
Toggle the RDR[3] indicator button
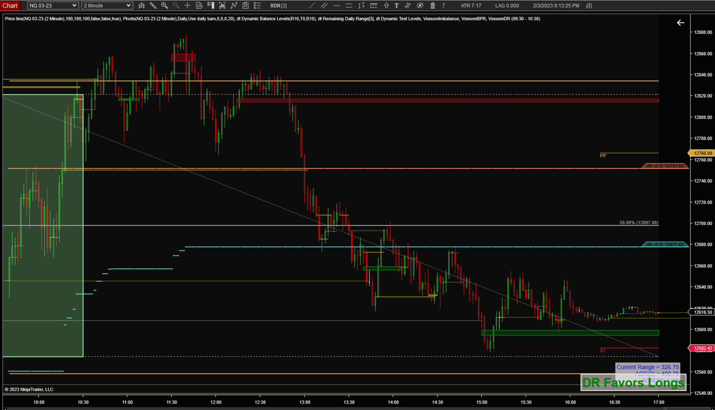coord(278,6)
